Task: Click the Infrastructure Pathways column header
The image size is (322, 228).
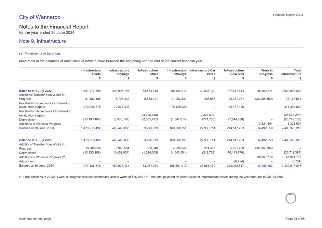Action: coord(177,72)
